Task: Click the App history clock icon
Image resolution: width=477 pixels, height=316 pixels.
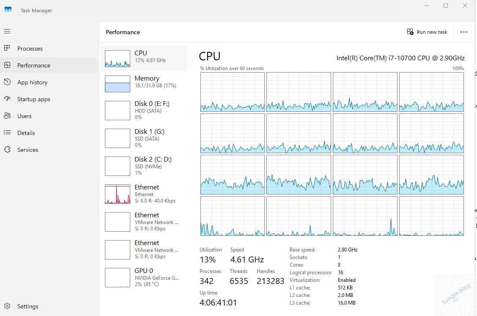Action: tap(7, 82)
